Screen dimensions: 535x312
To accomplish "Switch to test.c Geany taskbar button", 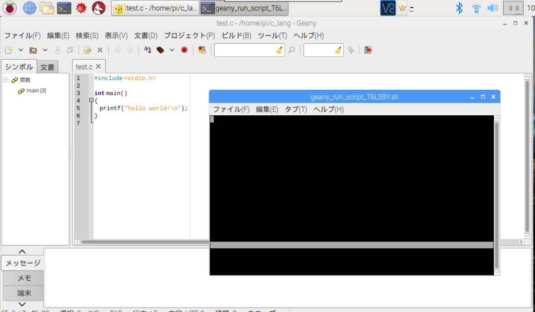I will [155, 8].
